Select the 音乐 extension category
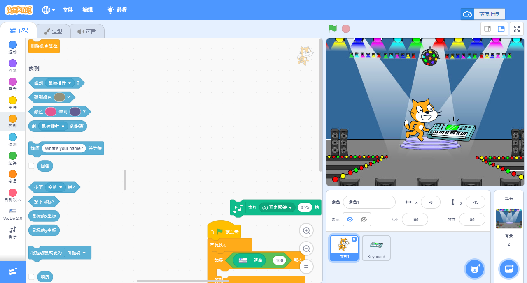Viewport: 527px width, 283px height. click(13, 232)
